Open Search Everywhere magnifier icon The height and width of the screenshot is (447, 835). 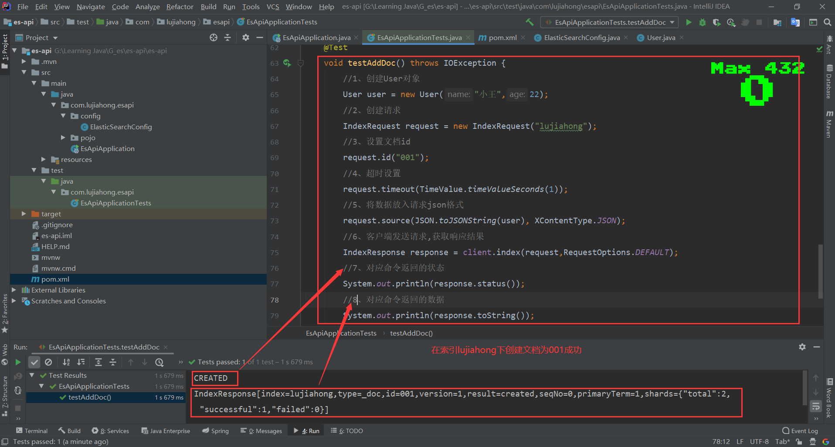[x=827, y=22]
